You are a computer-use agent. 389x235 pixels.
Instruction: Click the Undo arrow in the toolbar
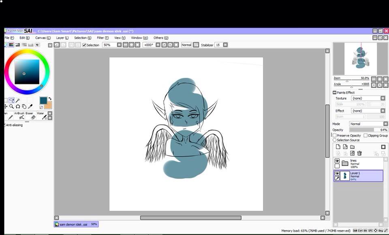pos(57,45)
